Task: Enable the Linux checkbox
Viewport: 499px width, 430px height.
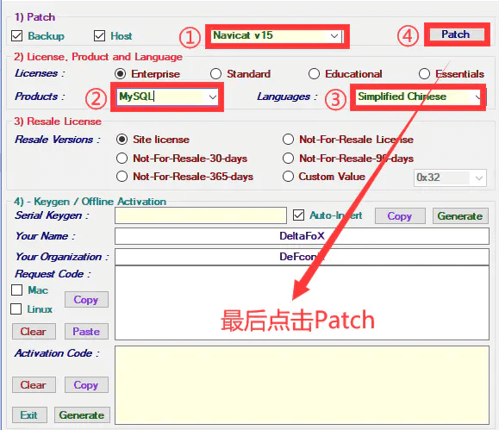Action: tap(16, 309)
